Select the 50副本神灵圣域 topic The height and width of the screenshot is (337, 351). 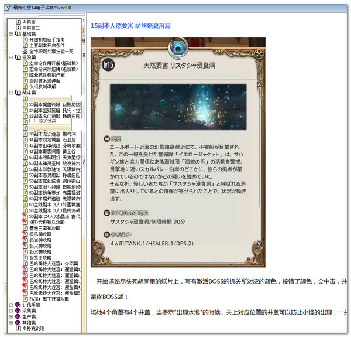(x=55, y=164)
